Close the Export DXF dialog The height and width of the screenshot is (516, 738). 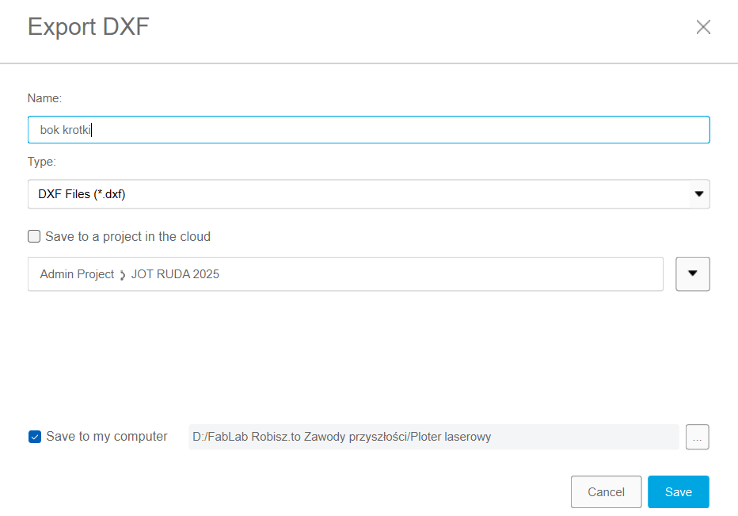click(x=703, y=27)
